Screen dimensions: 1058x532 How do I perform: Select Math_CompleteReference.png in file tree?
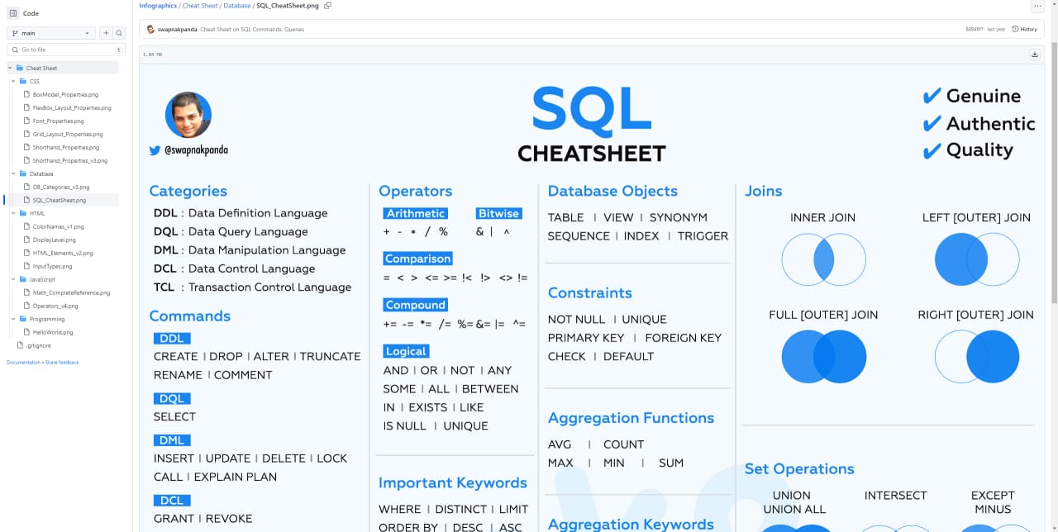[x=71, y=292]
